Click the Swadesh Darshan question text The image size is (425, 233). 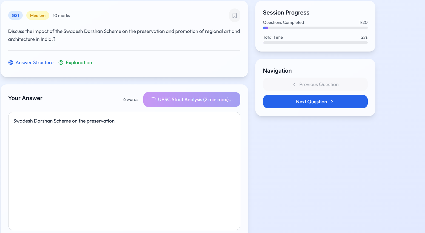(124, 35)
